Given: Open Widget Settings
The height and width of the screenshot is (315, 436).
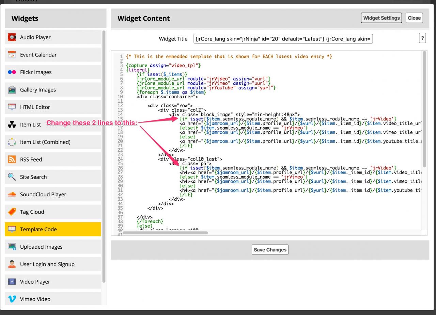Looking at the screenshot, I should (381, 18).
